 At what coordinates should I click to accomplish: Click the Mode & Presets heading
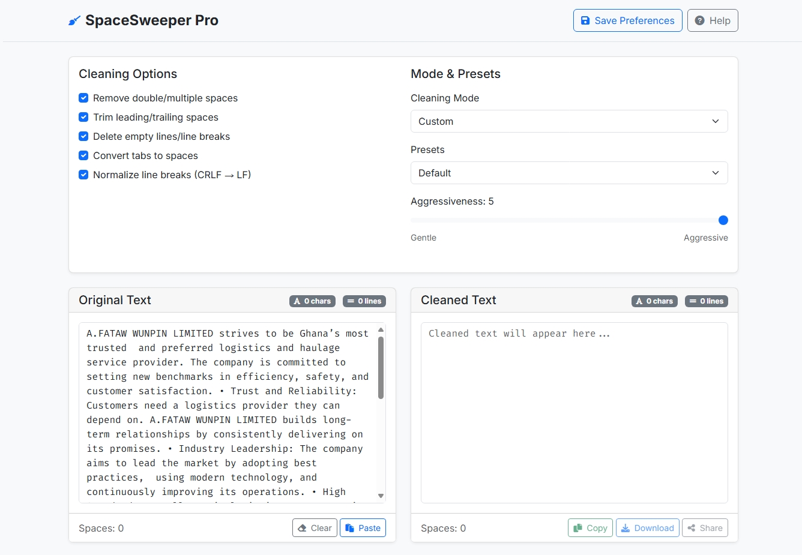coord(456,74)
